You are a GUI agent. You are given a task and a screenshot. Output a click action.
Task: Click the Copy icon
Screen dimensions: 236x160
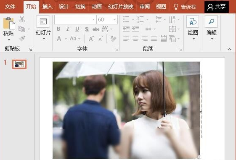21,29
